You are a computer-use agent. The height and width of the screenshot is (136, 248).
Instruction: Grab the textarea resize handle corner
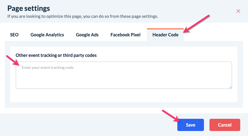coord(231,87)
